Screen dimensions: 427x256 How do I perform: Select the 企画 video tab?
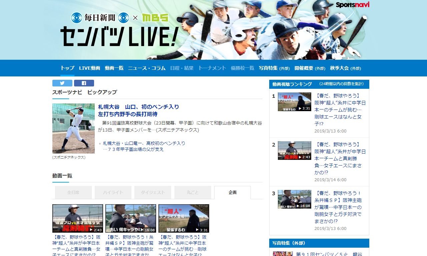point(233,193)
